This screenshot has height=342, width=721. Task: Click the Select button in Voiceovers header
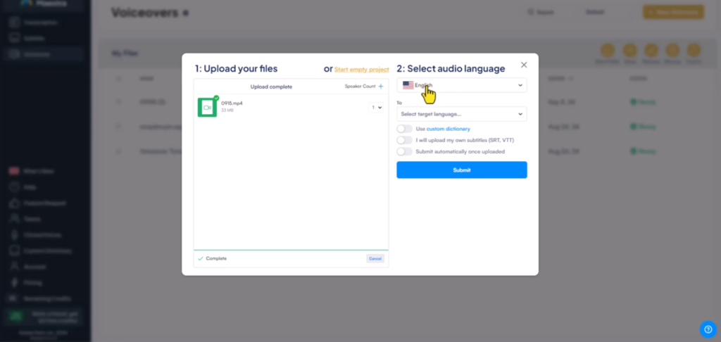594,12
